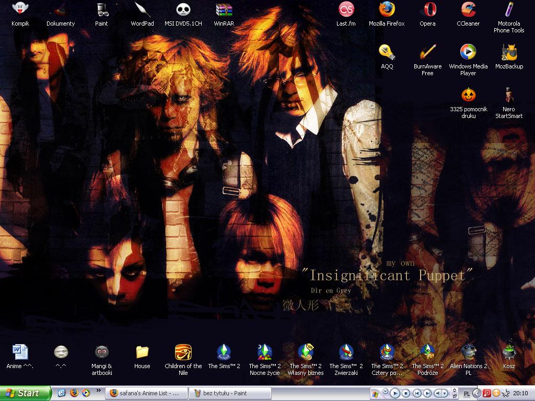Click the 20:10 taskbar clock

(520, 394)
